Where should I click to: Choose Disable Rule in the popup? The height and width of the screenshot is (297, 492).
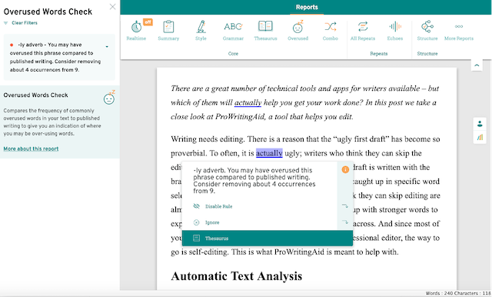click(x=218, y=206)
